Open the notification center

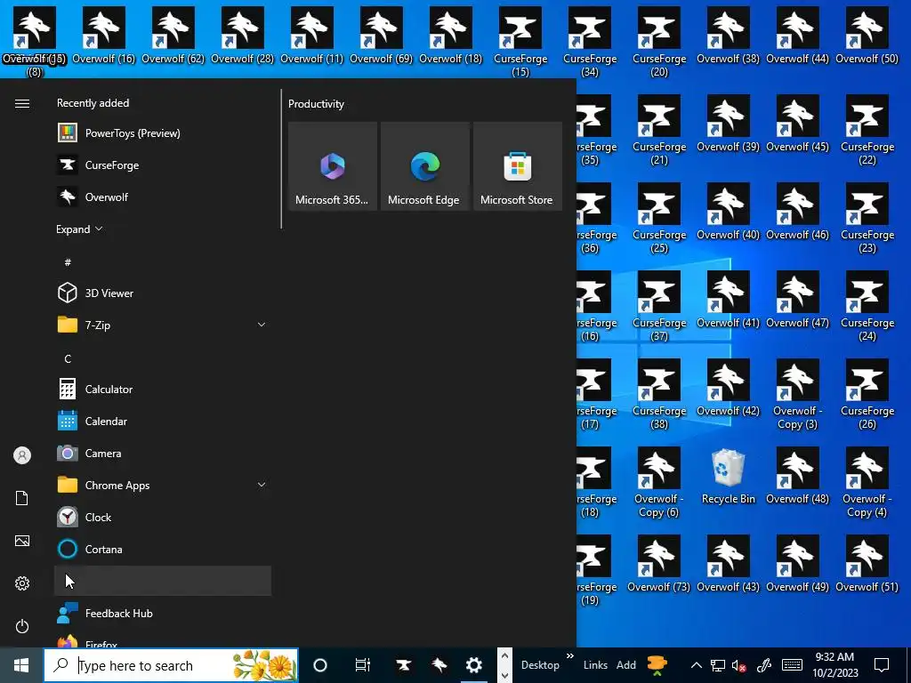(x=882, y=665)
